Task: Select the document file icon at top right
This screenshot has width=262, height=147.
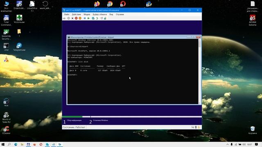Action: point(253,7)
